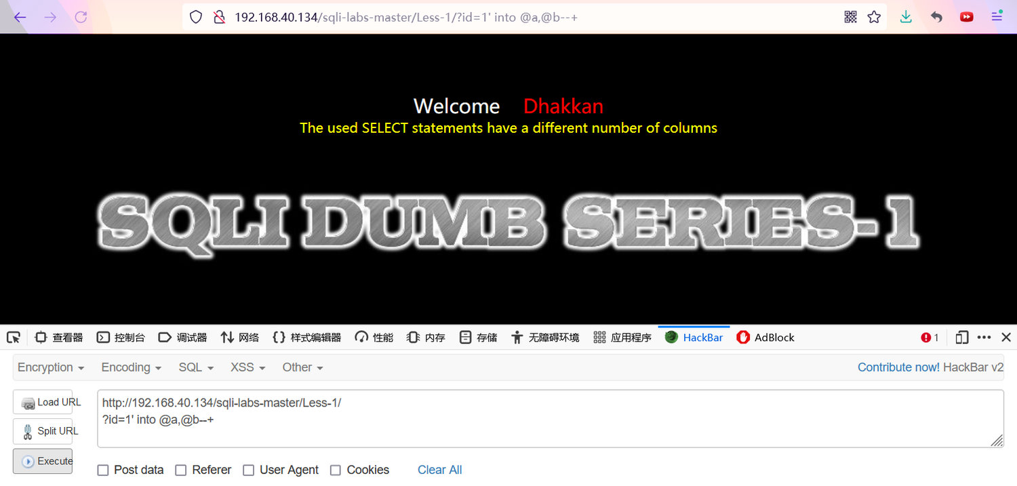Click the Execute button
This screenshot has width=1017, height=486.
tap(43, 461)
